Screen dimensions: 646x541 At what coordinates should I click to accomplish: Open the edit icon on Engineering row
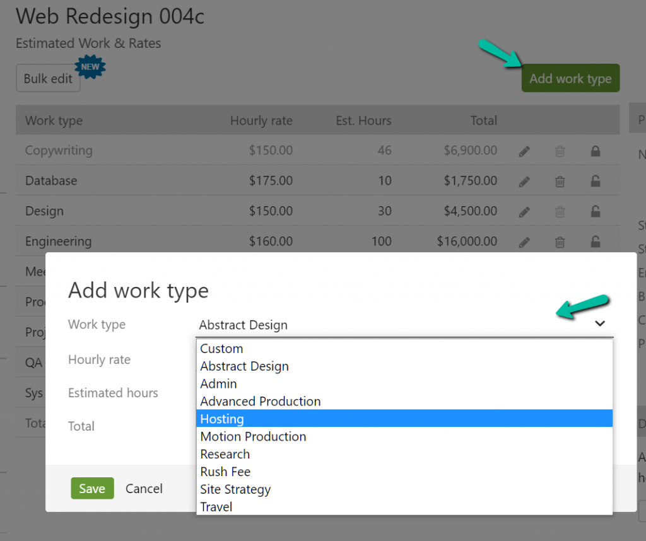click(x=524, y=241)
